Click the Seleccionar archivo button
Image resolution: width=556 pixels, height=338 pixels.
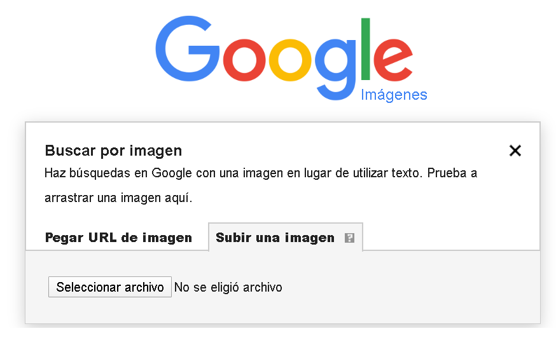(110, 287)
